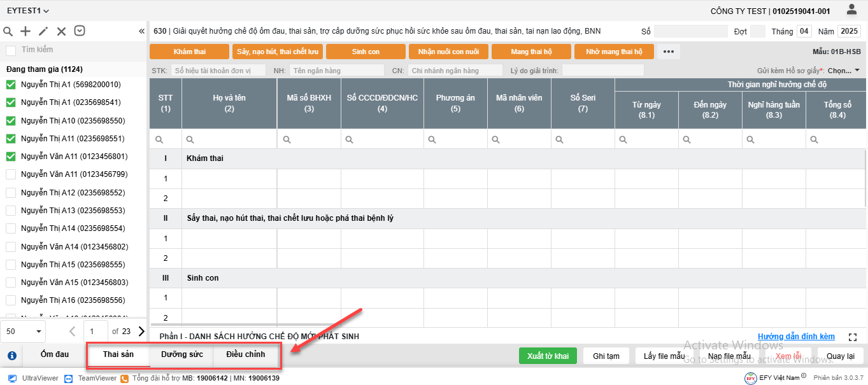868x385 pixels.
Task: Collapse the employee list panel
Action: tap(141, 31)
